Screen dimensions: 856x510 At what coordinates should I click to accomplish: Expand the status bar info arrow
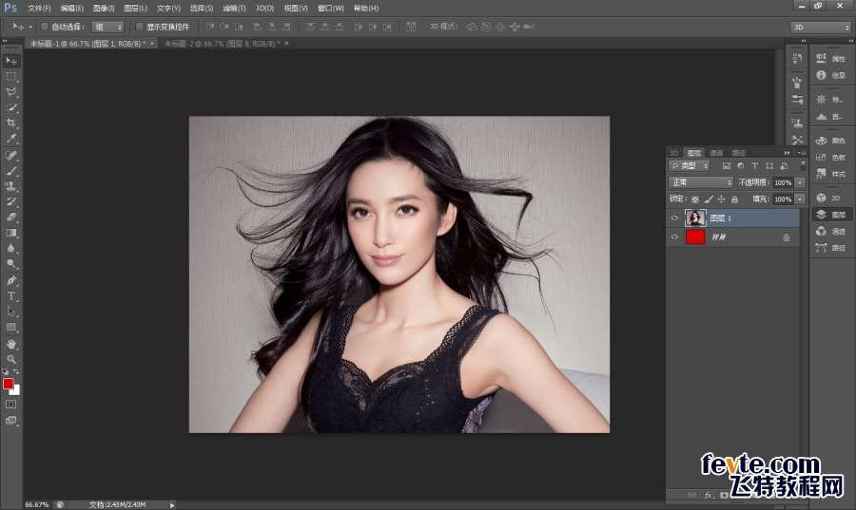tap(172, 505)
